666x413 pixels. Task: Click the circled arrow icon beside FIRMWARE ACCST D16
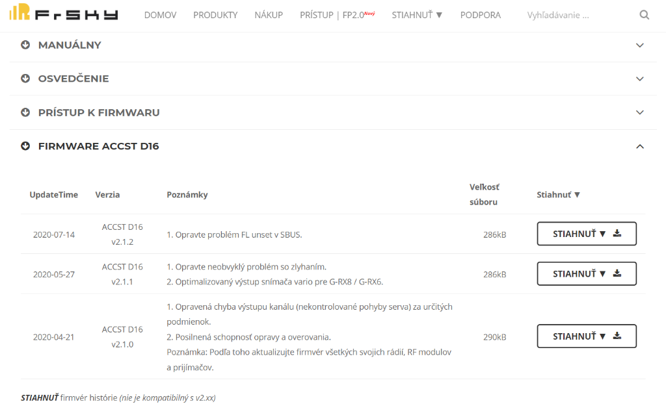[x=25, y=146]
